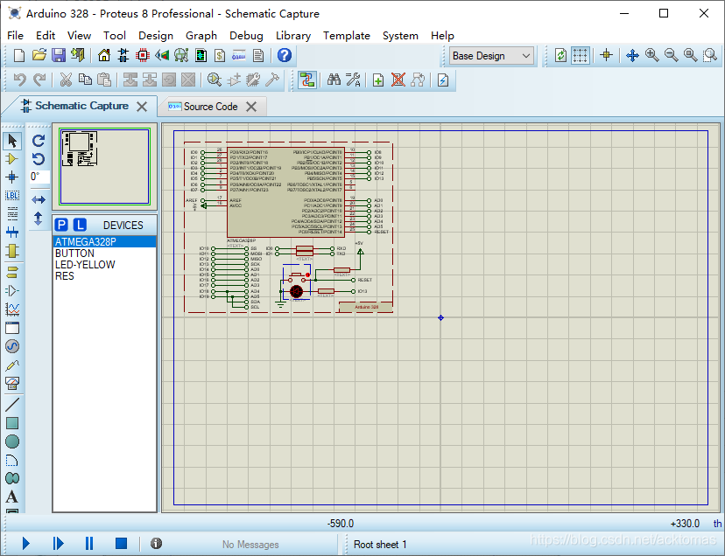The height and width of the screenshot is (556, 725).
Task: Click the rotation angle input field
Action: (39, 177)
